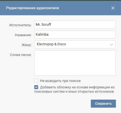This screenshot has height=113, width=121.
Task: Click the Редактирование аудиозаписи dialog title
Action: pos(33,8)
